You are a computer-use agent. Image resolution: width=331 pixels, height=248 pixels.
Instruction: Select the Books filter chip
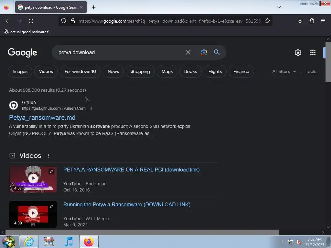pyautogui.click(x=191, y=71)
